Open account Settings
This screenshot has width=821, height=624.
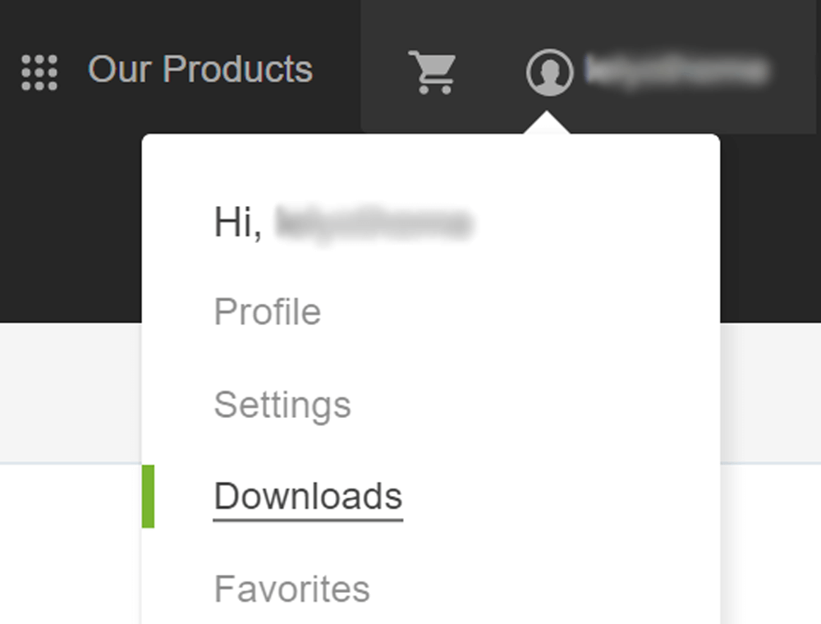tap(282, 404)
